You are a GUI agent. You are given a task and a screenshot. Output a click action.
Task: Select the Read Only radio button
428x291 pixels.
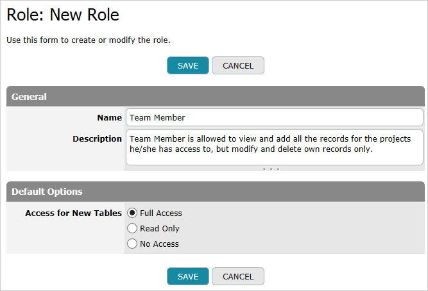132,228
